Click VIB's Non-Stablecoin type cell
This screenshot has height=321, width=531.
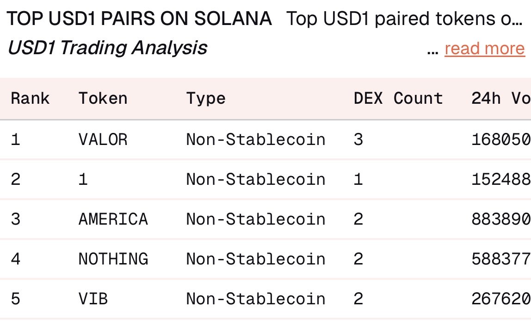(x=255, y=299)
